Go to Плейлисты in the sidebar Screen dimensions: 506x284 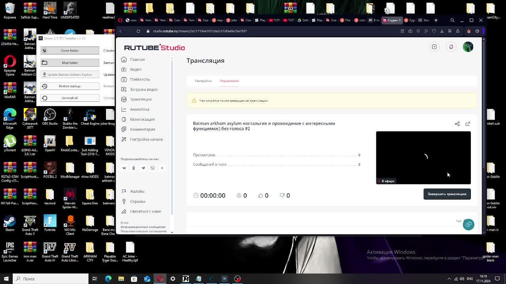click(x=136, y=79)
